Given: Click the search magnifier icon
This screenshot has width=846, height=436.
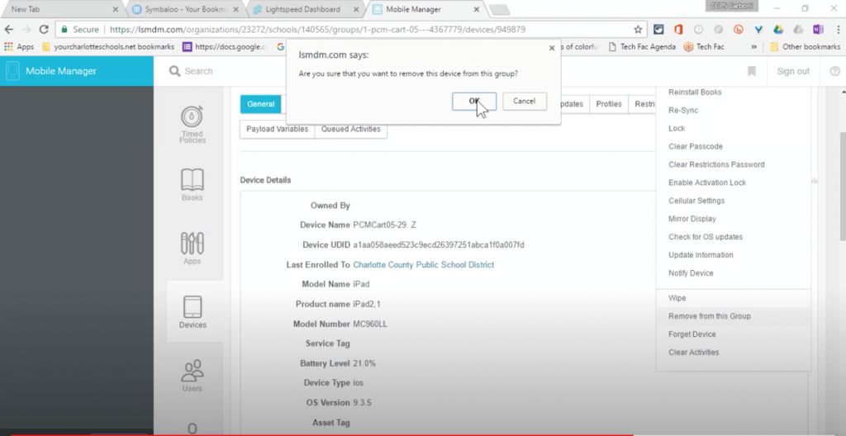Looking at the screenshot, I should pyautogui.click(x=174, y=71).
